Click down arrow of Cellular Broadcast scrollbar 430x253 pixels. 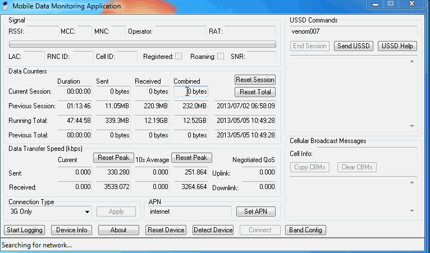(x=412, y=211)
